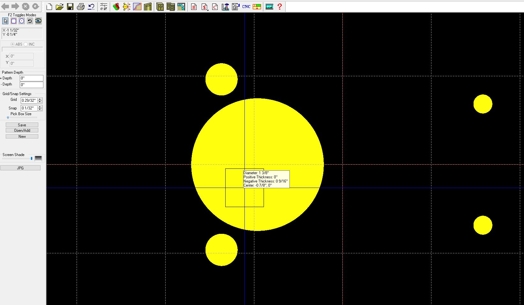Select the INC radio button

pos(26,44)
